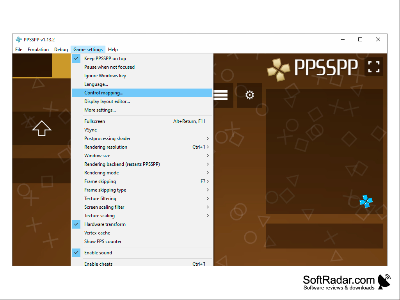The image size is (400, 300).
Task: Expand Postprocessing shader submenu
Action: coord(142,138)
